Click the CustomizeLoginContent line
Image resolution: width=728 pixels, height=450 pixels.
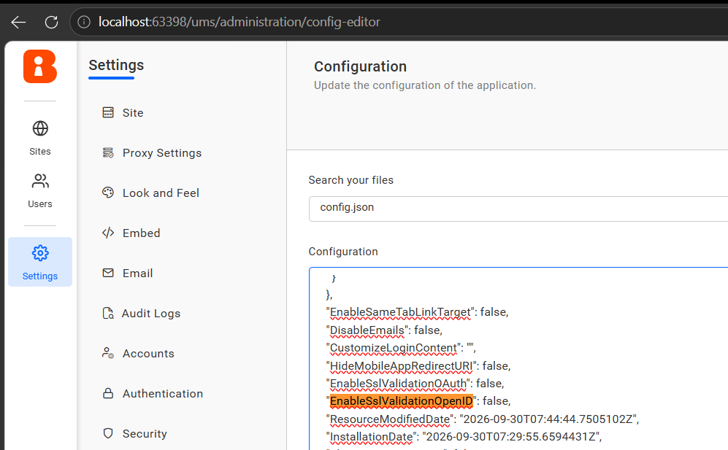click(401, 348)
